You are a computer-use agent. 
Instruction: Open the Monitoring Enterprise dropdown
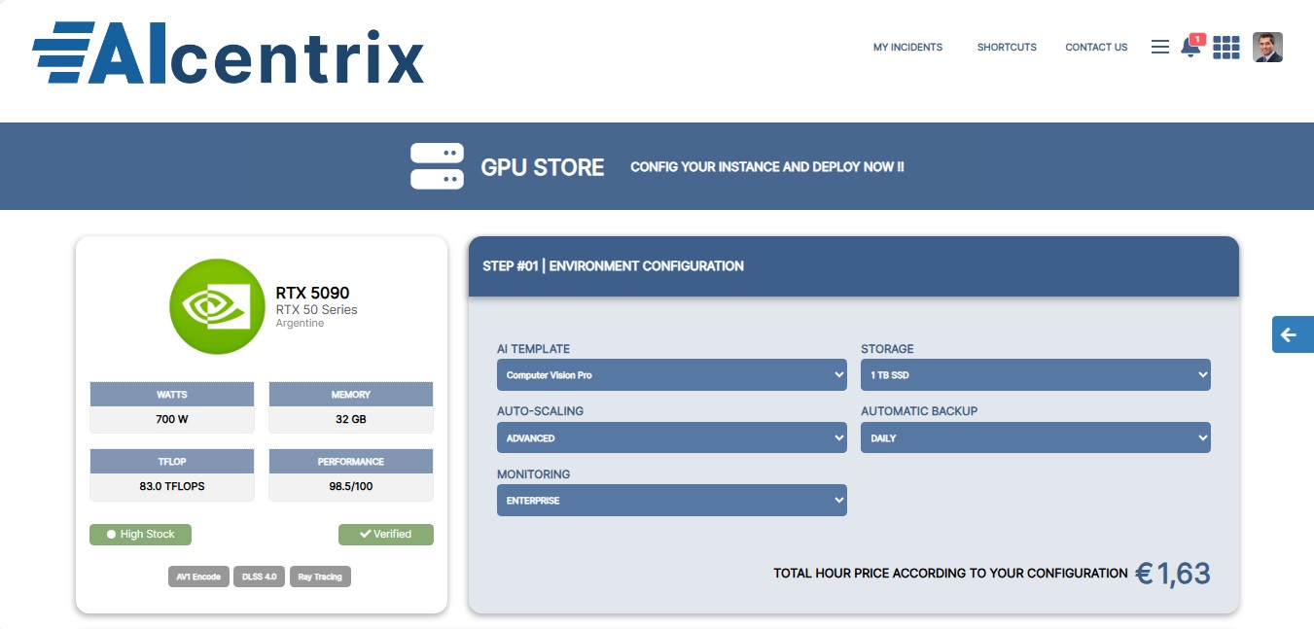(x=671, y=501)
